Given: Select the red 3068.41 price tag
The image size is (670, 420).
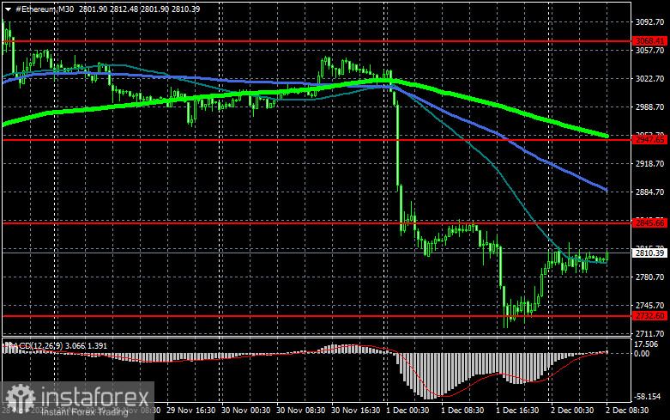Looking at the screenshot, I should 650,41.
